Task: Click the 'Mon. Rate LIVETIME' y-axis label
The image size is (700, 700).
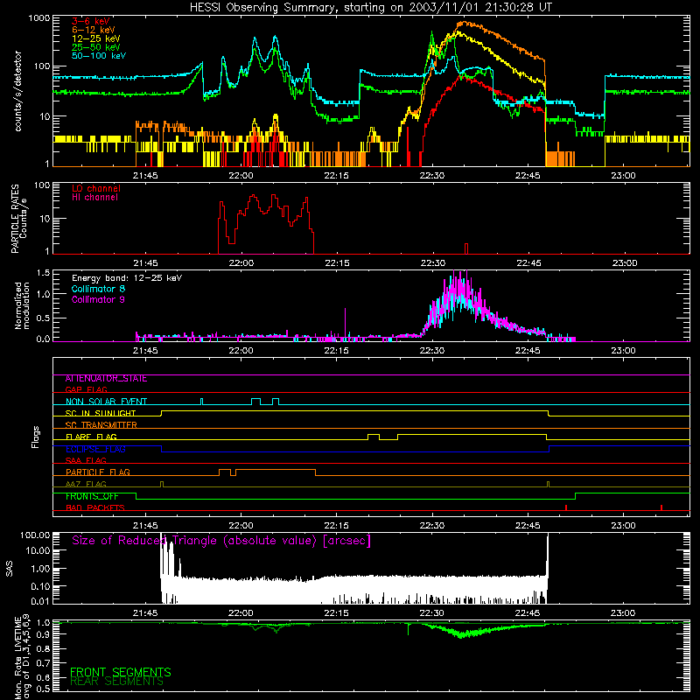Action: [x=22, y=657]
